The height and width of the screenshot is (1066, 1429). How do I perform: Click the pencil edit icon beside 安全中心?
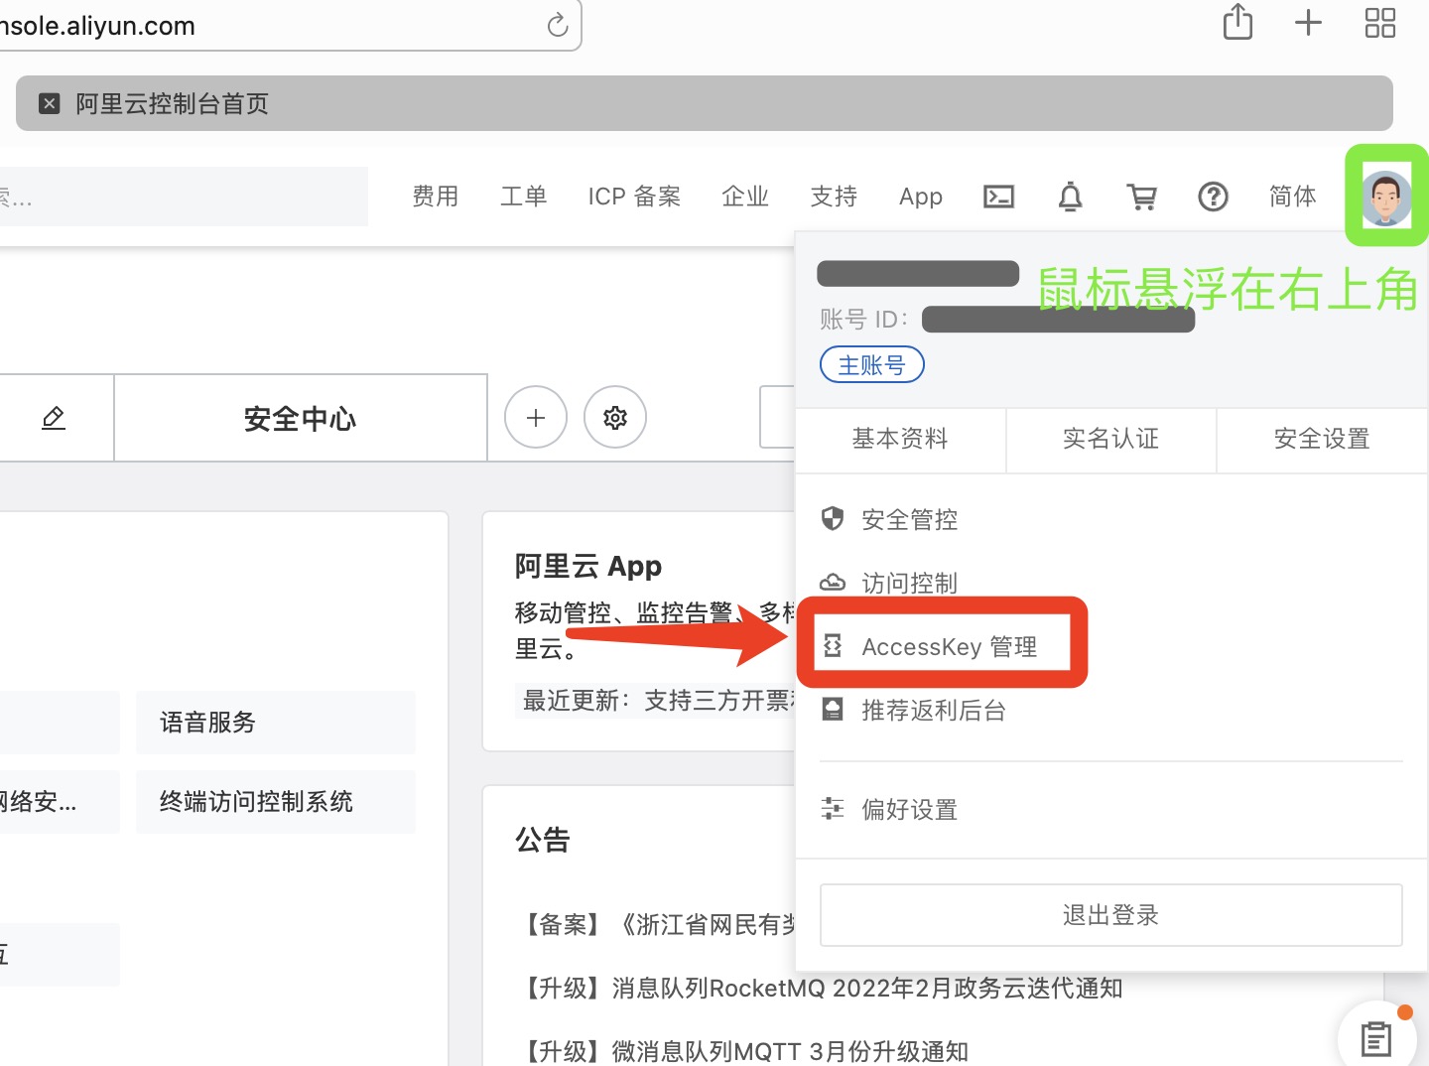pyautogui.click(x=54, y=418)
